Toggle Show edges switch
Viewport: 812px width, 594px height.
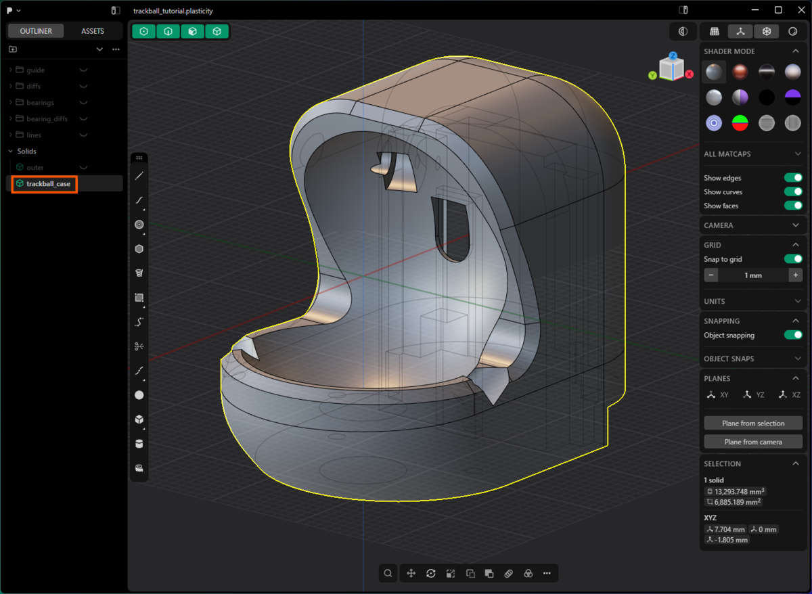pyautogui.click(x=793, y=178)
